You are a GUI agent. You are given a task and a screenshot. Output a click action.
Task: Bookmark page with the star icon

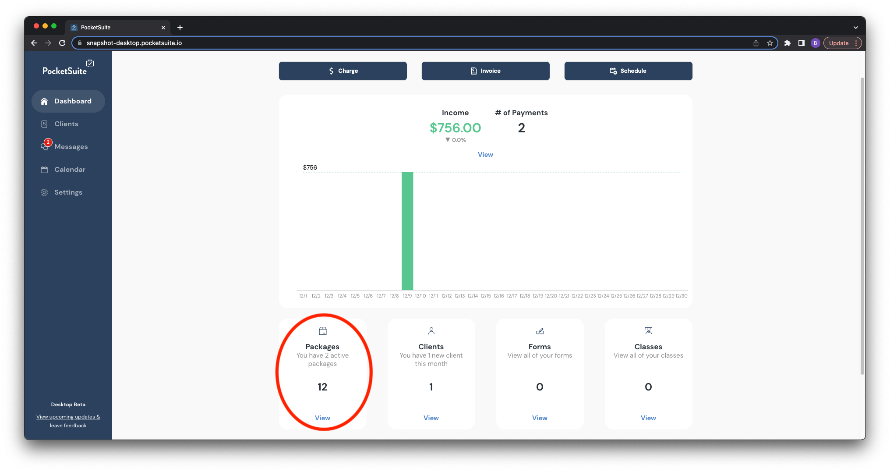point(770,43)
